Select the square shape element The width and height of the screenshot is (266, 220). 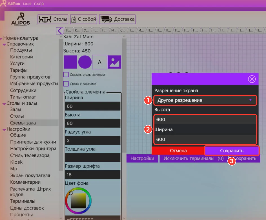click(x=70, y=62)
